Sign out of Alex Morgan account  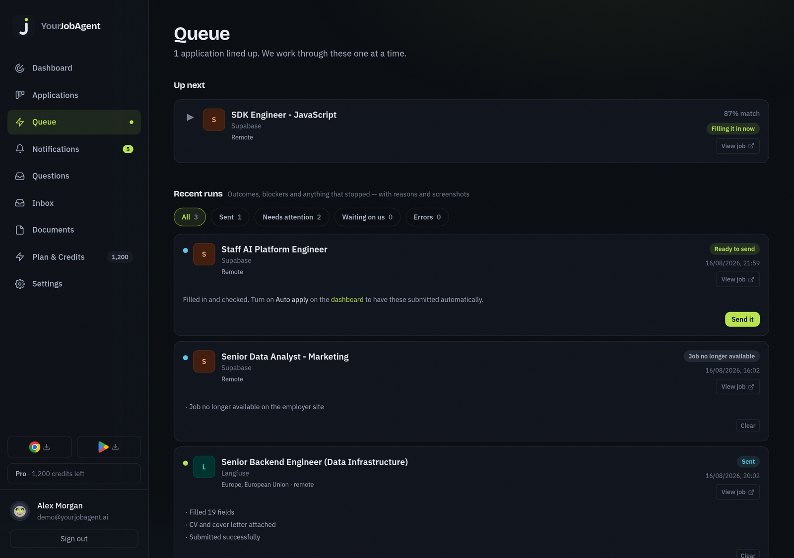pyautogui.click(x=74, y=539)
